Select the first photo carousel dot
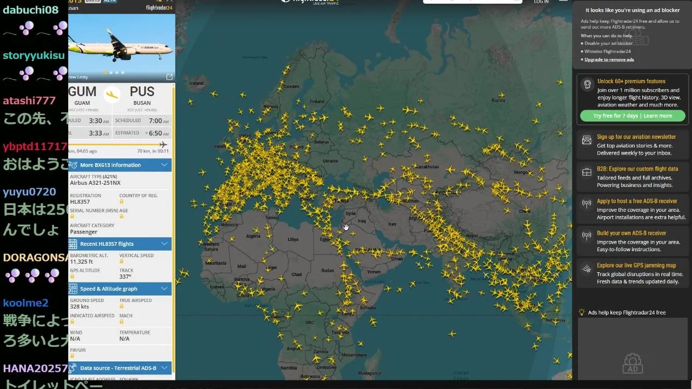Screen dimensions: 692x389 105,72
